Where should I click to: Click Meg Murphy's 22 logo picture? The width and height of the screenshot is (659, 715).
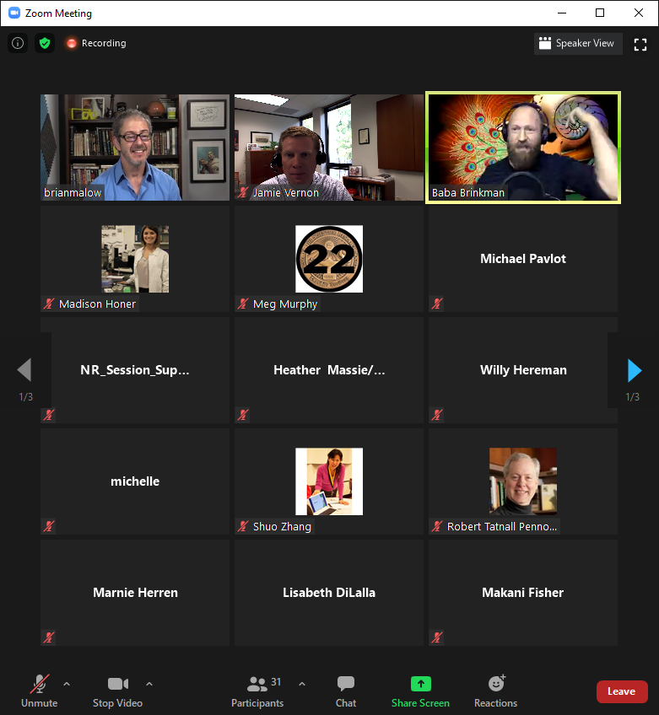(x=329, y=259)
